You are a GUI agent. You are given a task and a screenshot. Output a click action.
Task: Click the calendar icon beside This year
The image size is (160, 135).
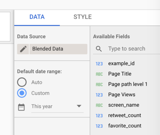[21, 107]
